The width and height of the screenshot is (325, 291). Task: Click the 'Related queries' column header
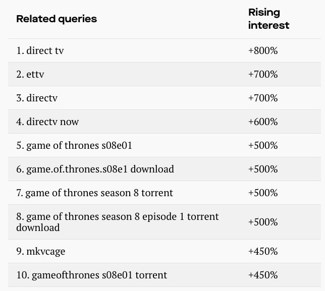click(57, 19)
